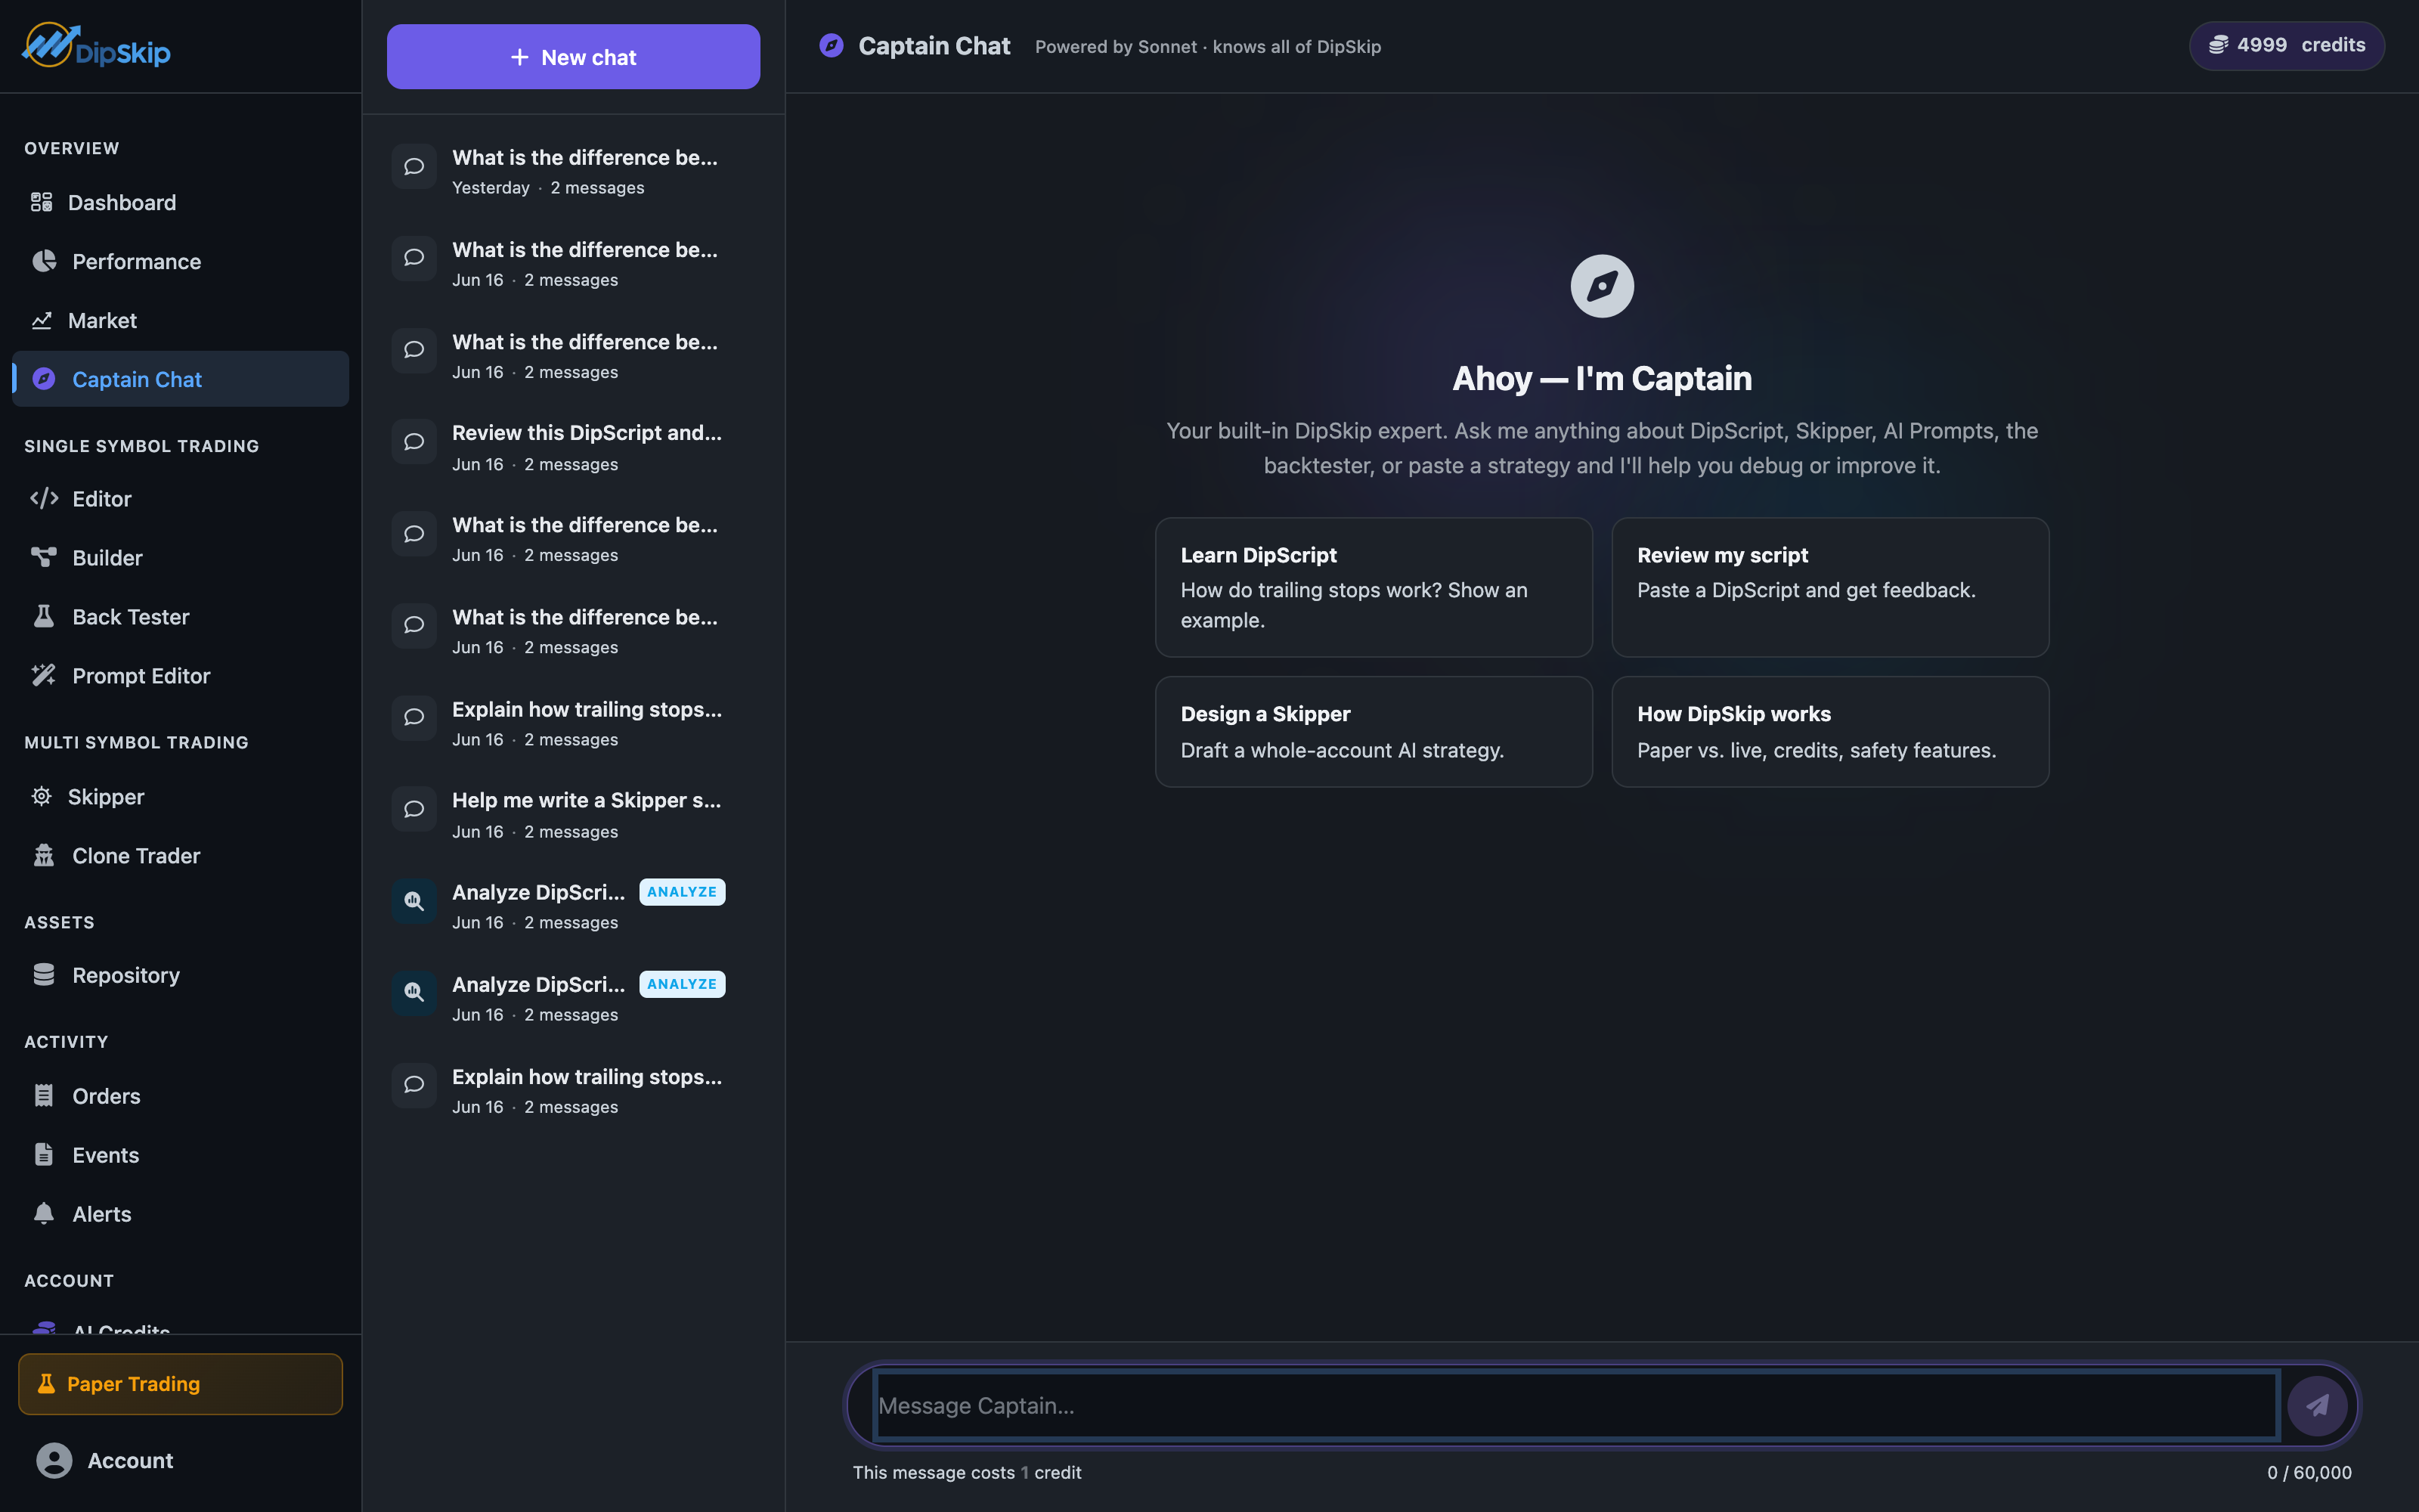Image resolution: width=2419 pixels, height=1512 pixels.
Task: Click the Repository database icon
Action: pyautogui.click(x=44, y=975)
